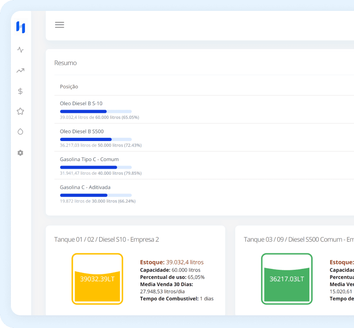Screen dimensions: 354x328
Task: Click the Gasolina Tipo C - Comum progress bar
Action: click(x=96, y=167)
